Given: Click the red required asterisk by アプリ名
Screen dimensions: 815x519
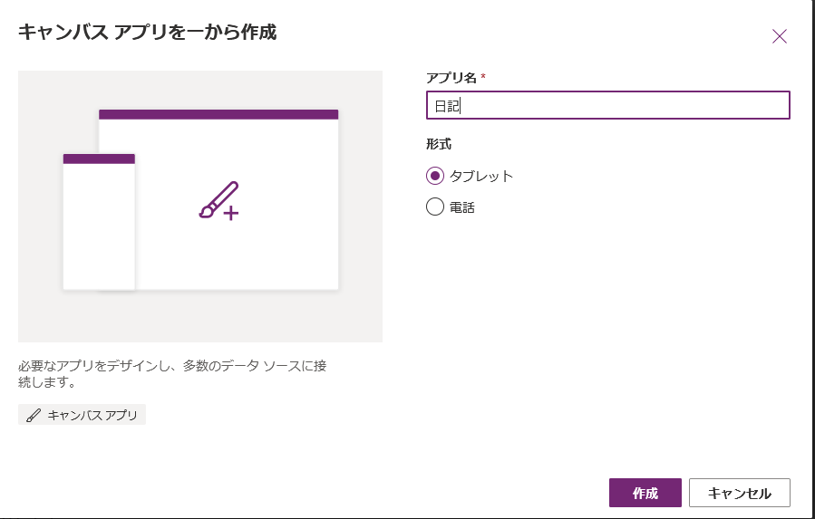Looking at the screenshot, I should tap(483, 78).
